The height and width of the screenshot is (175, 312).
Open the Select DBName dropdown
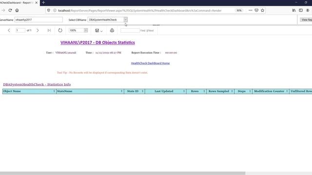125,19
